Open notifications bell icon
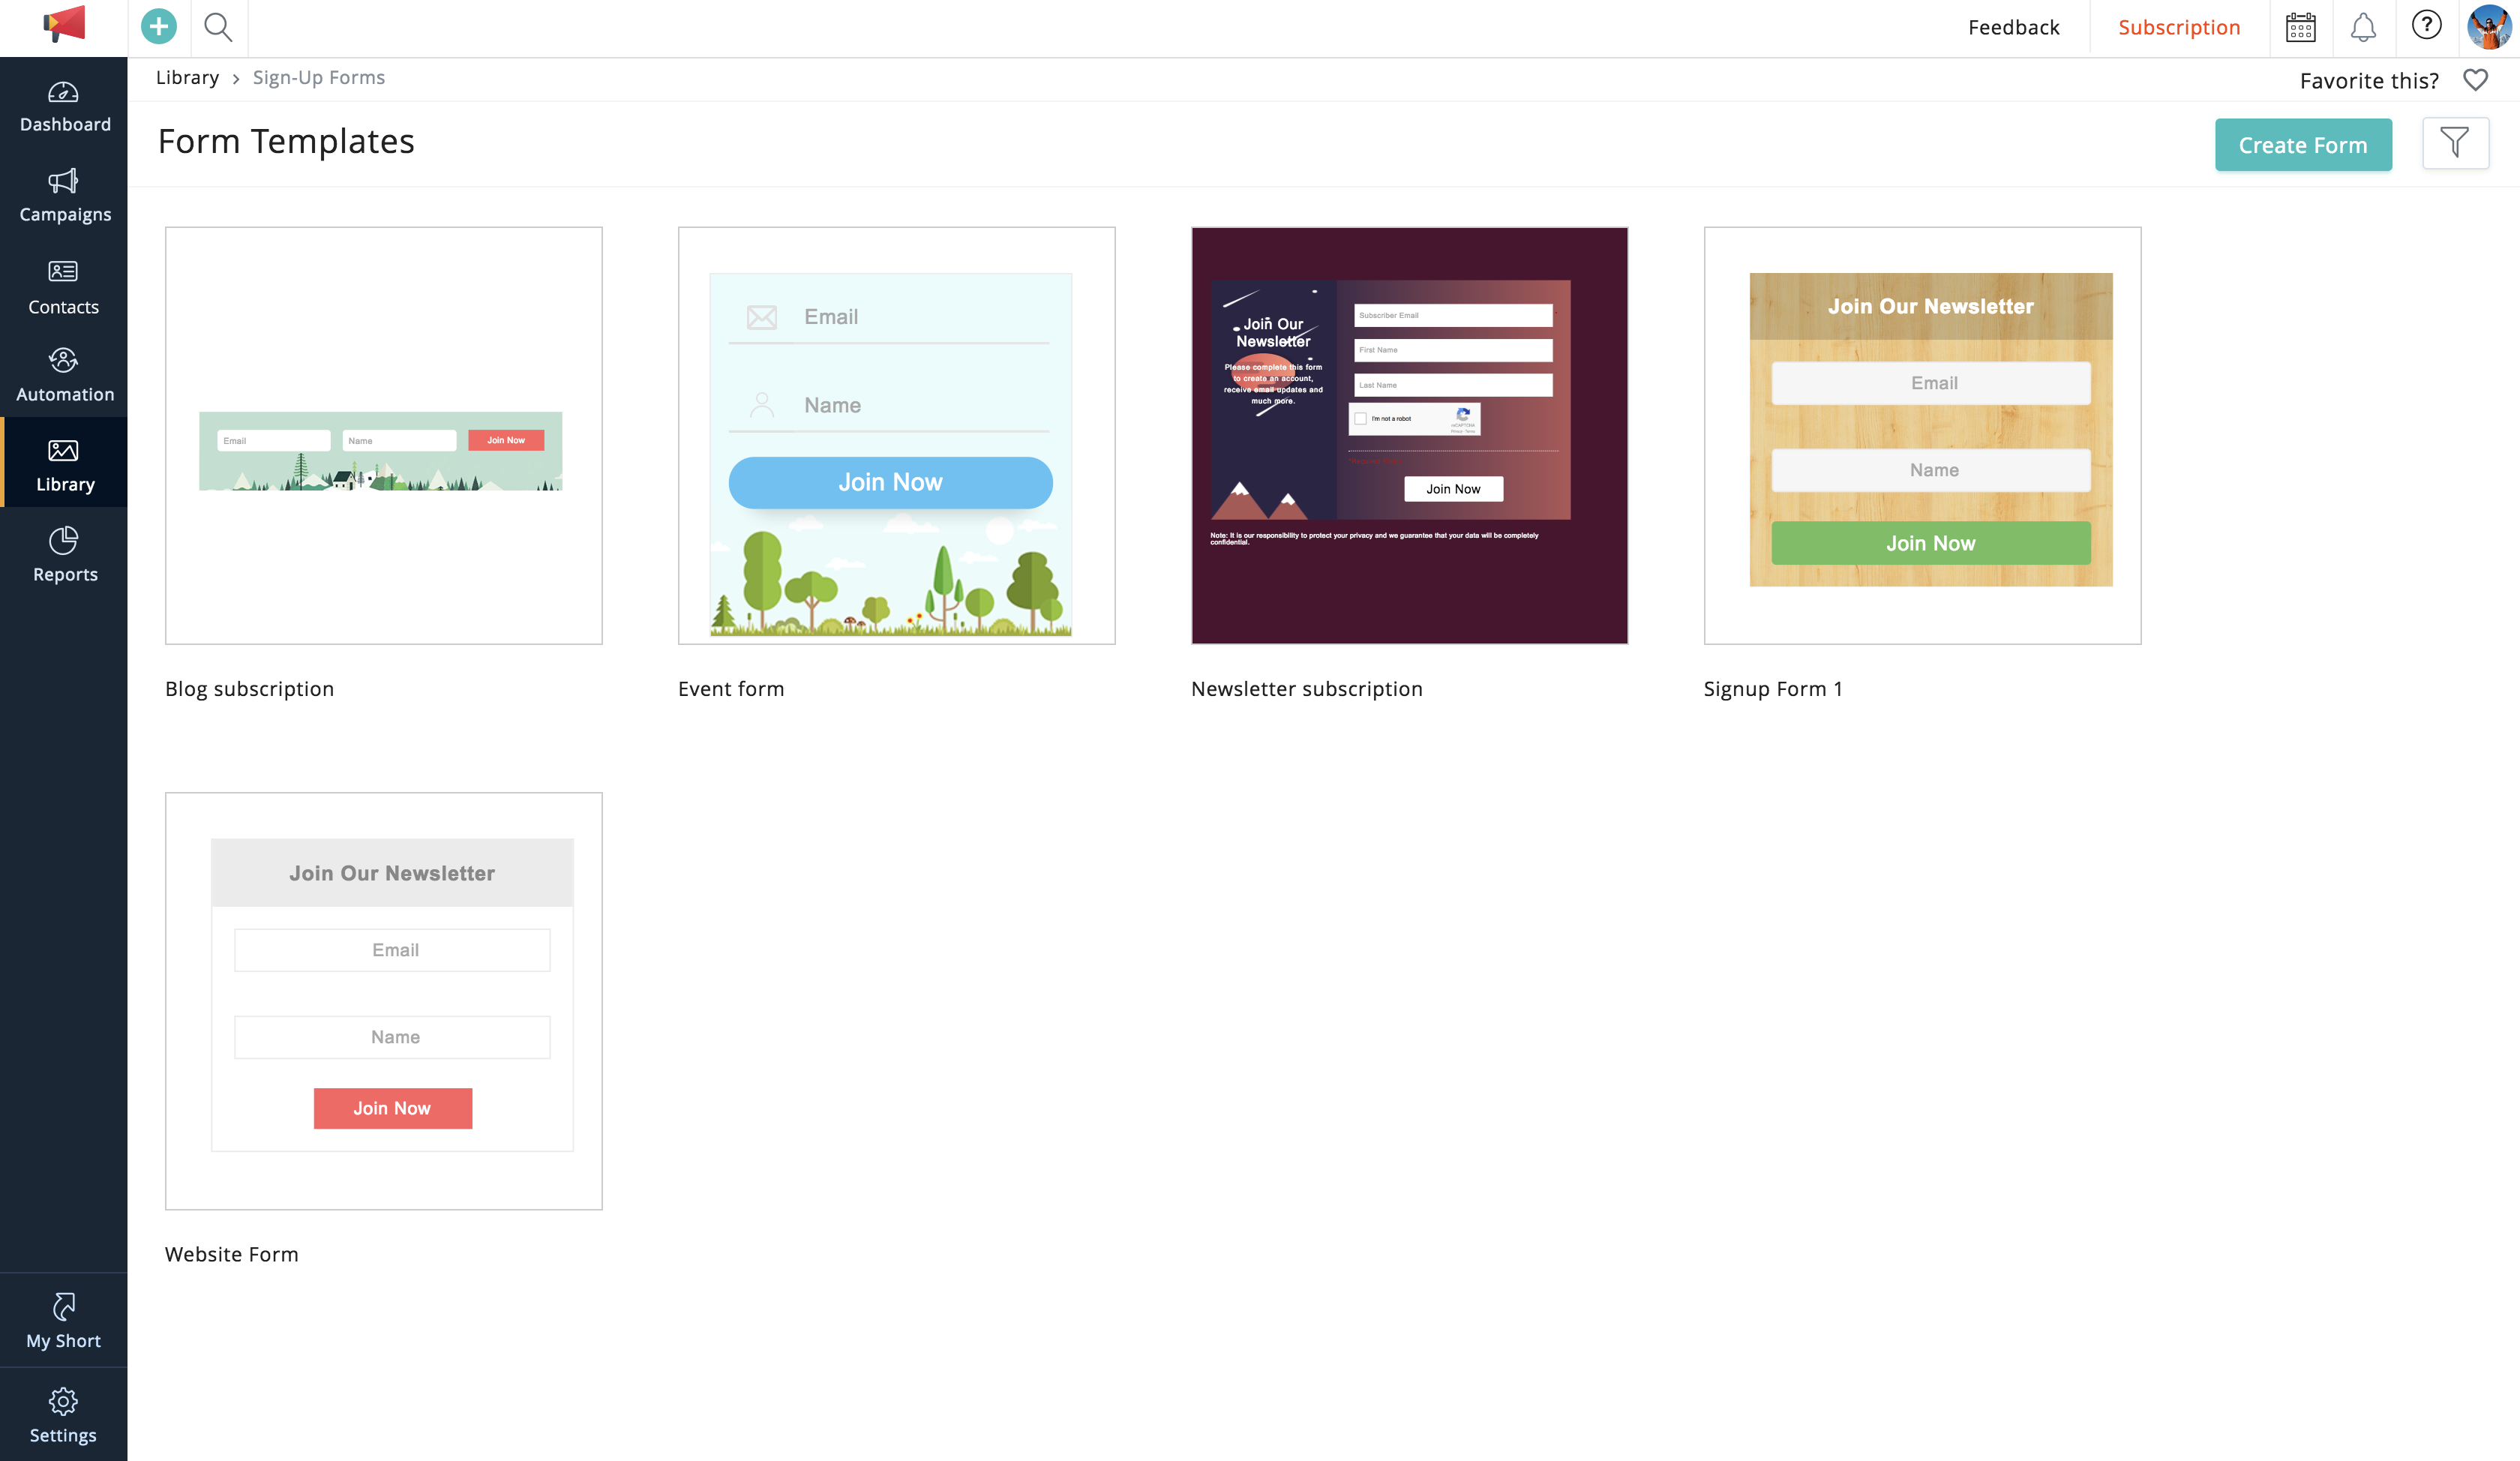2520x1461 pixels. 2363,27
